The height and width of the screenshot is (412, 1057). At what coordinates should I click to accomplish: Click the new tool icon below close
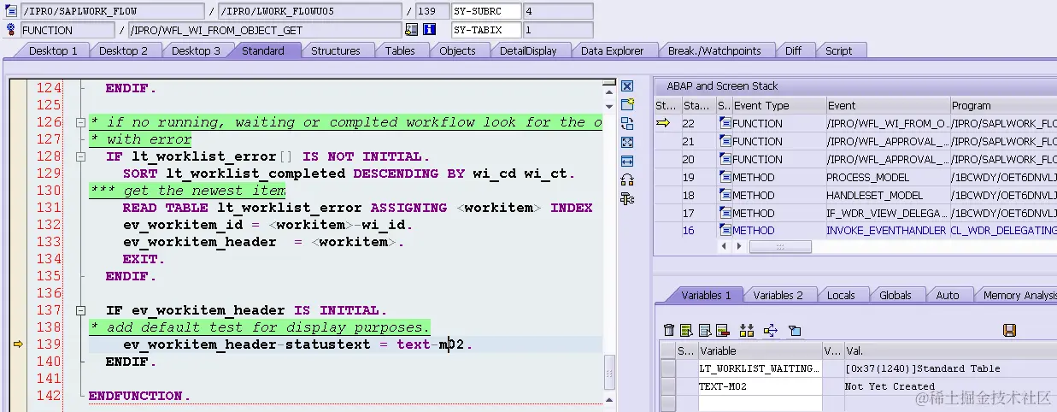[x=627, y=104]
